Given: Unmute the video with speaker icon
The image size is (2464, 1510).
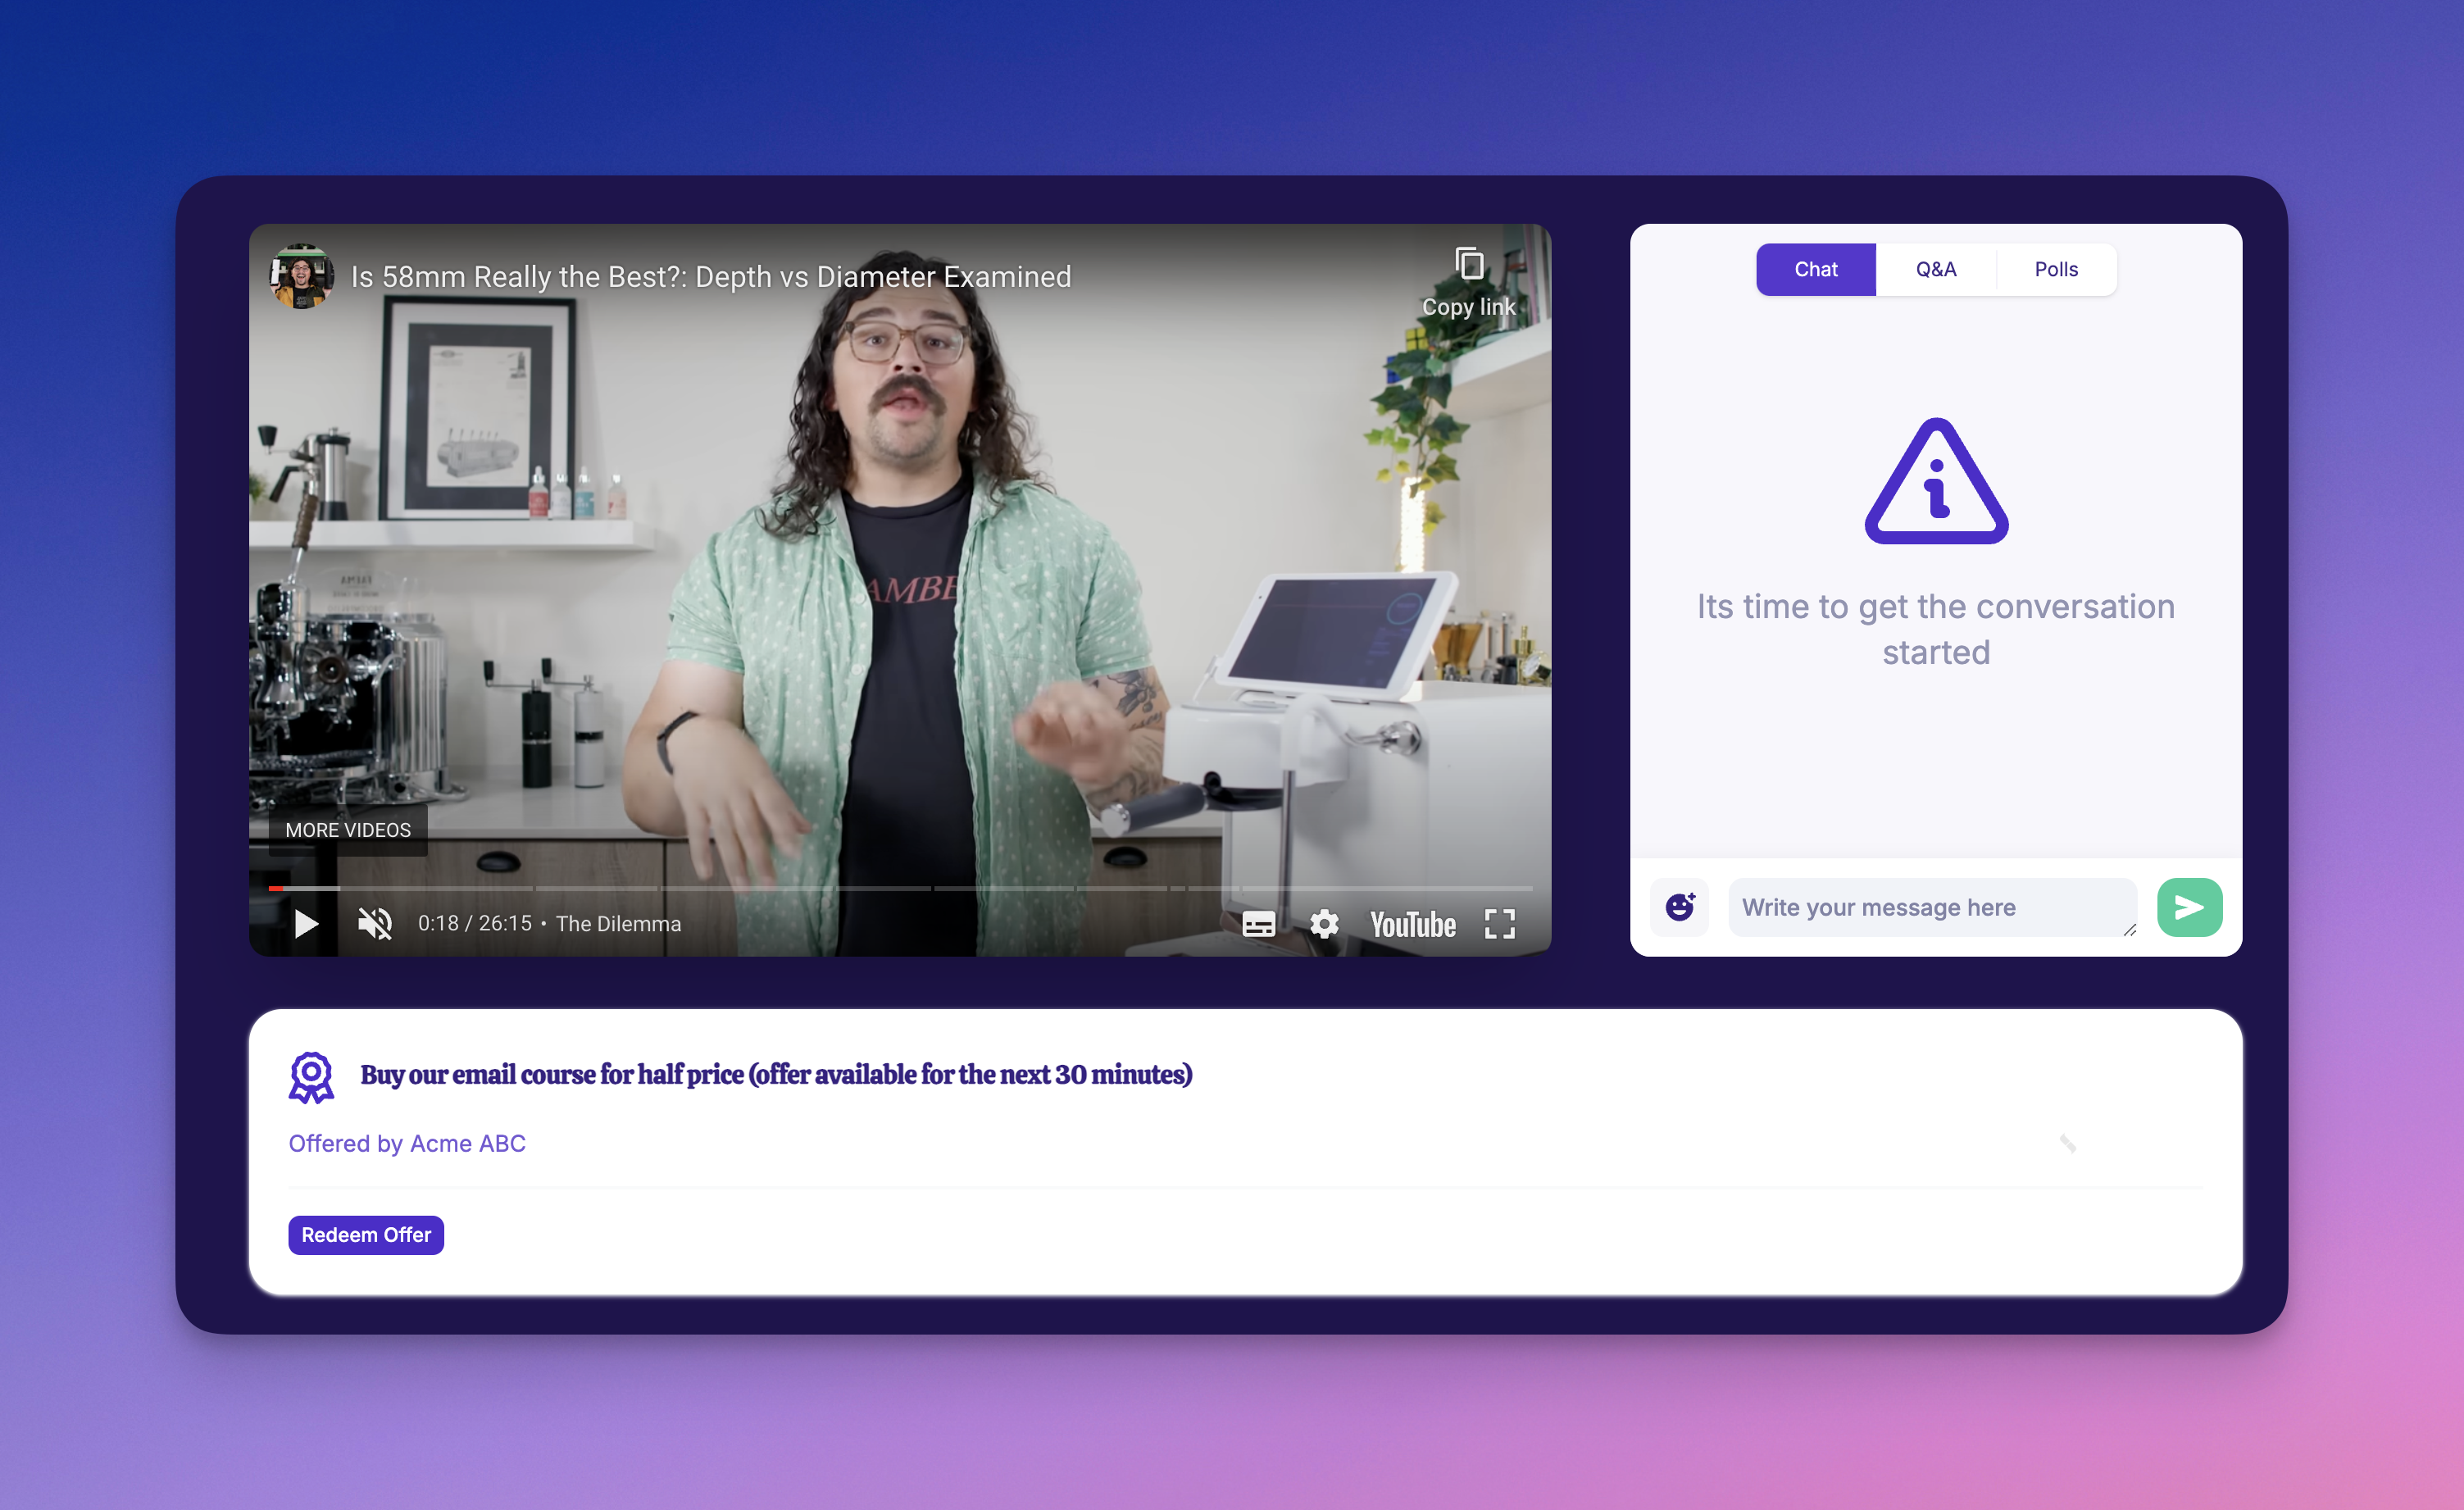Looking at the screenshot, I should 375,923.
